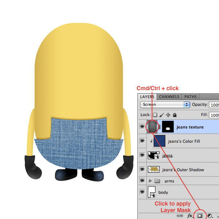Hide the jeans's Outer Shadow layer
The width and height of the screenshot is (219, 219).
point(142,169)
